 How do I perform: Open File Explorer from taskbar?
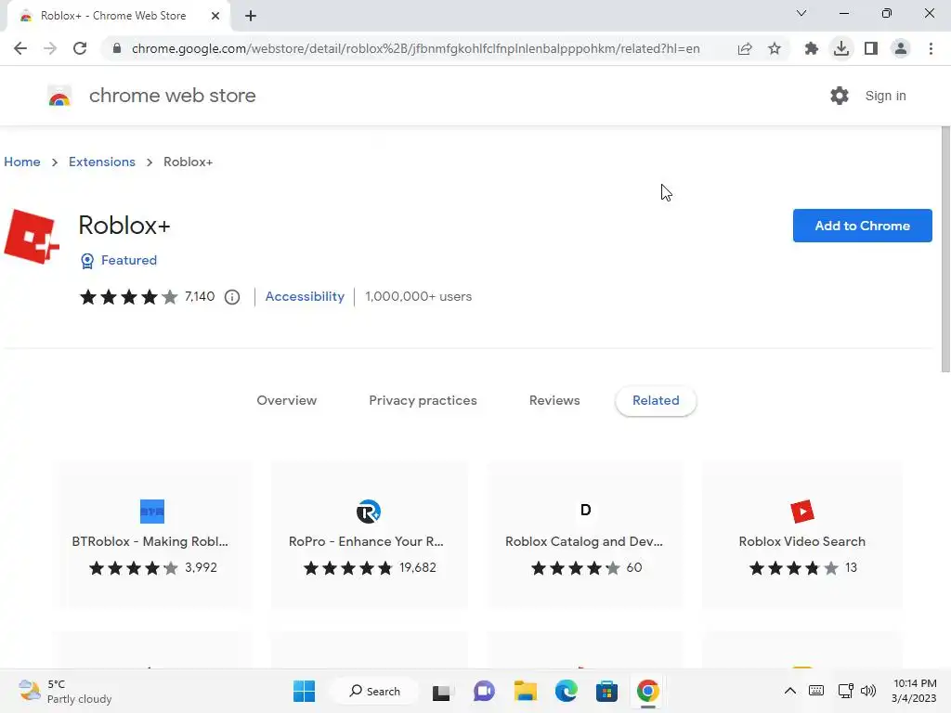[x=526, y=691]
